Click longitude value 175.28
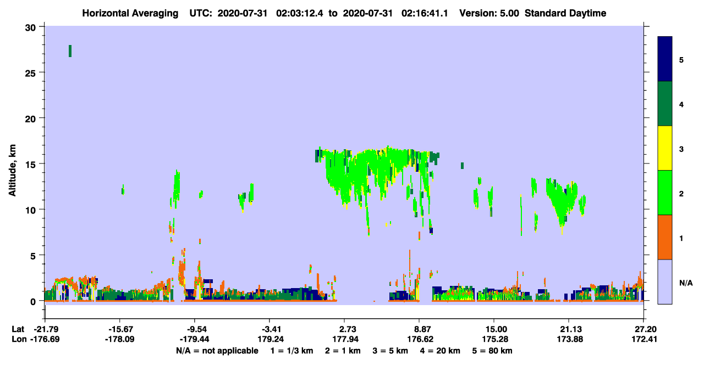The width and height of the screenshot is (715, 366). [x=494, y=339]
